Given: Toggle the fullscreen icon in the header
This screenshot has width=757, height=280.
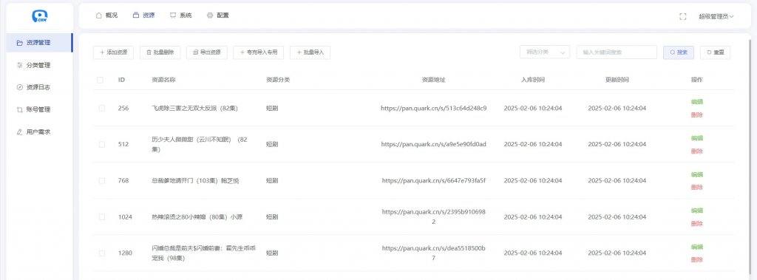Looking at the screenshot, I should coord(682,16).
